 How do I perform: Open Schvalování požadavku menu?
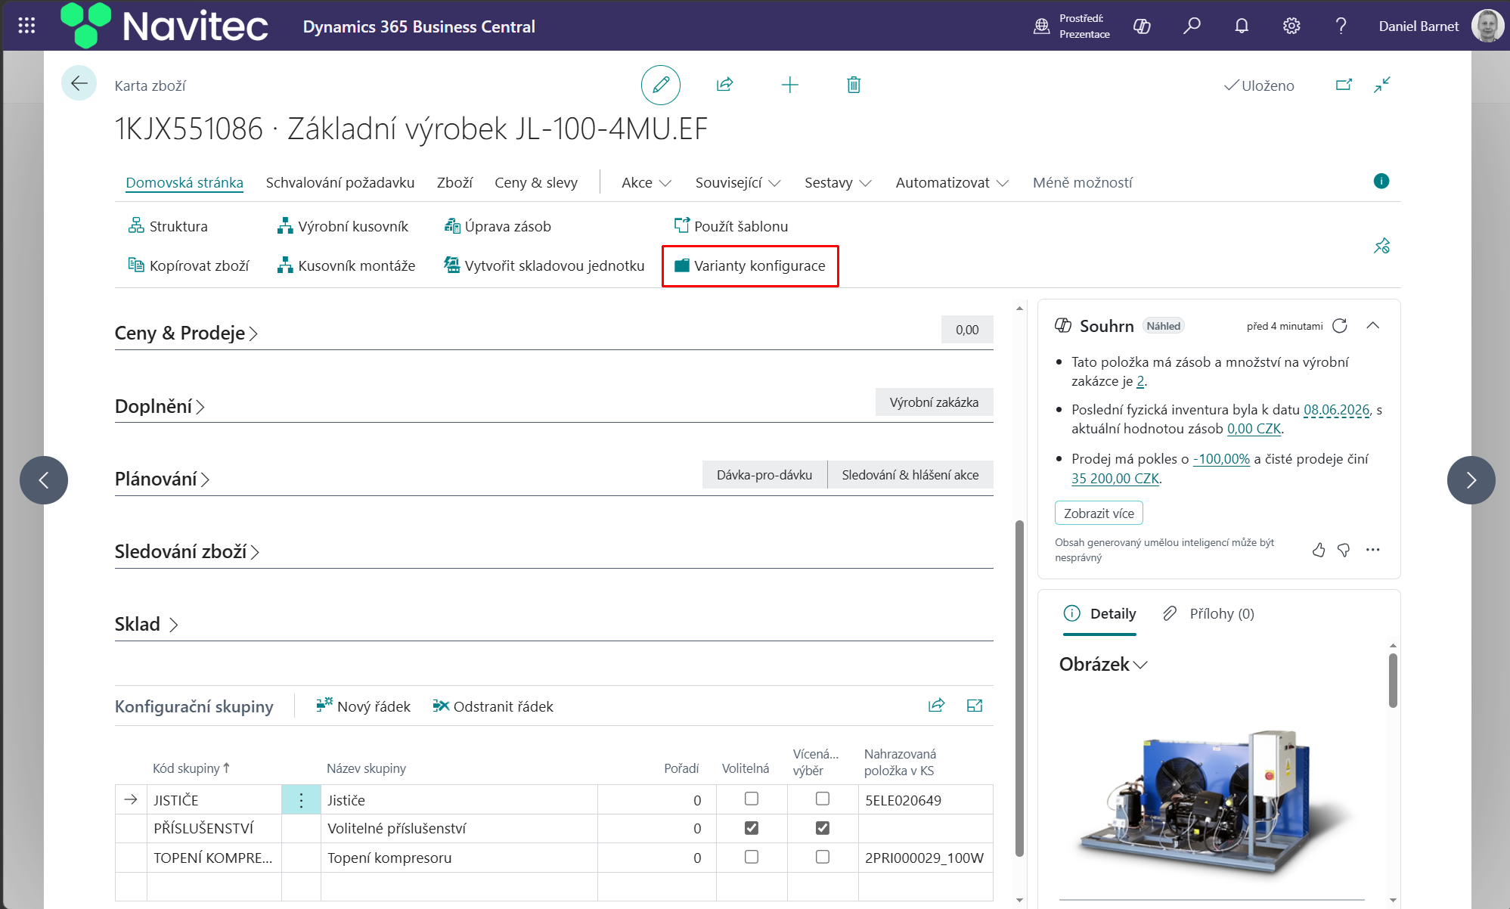pyautogui.click(x=340, y=182)
